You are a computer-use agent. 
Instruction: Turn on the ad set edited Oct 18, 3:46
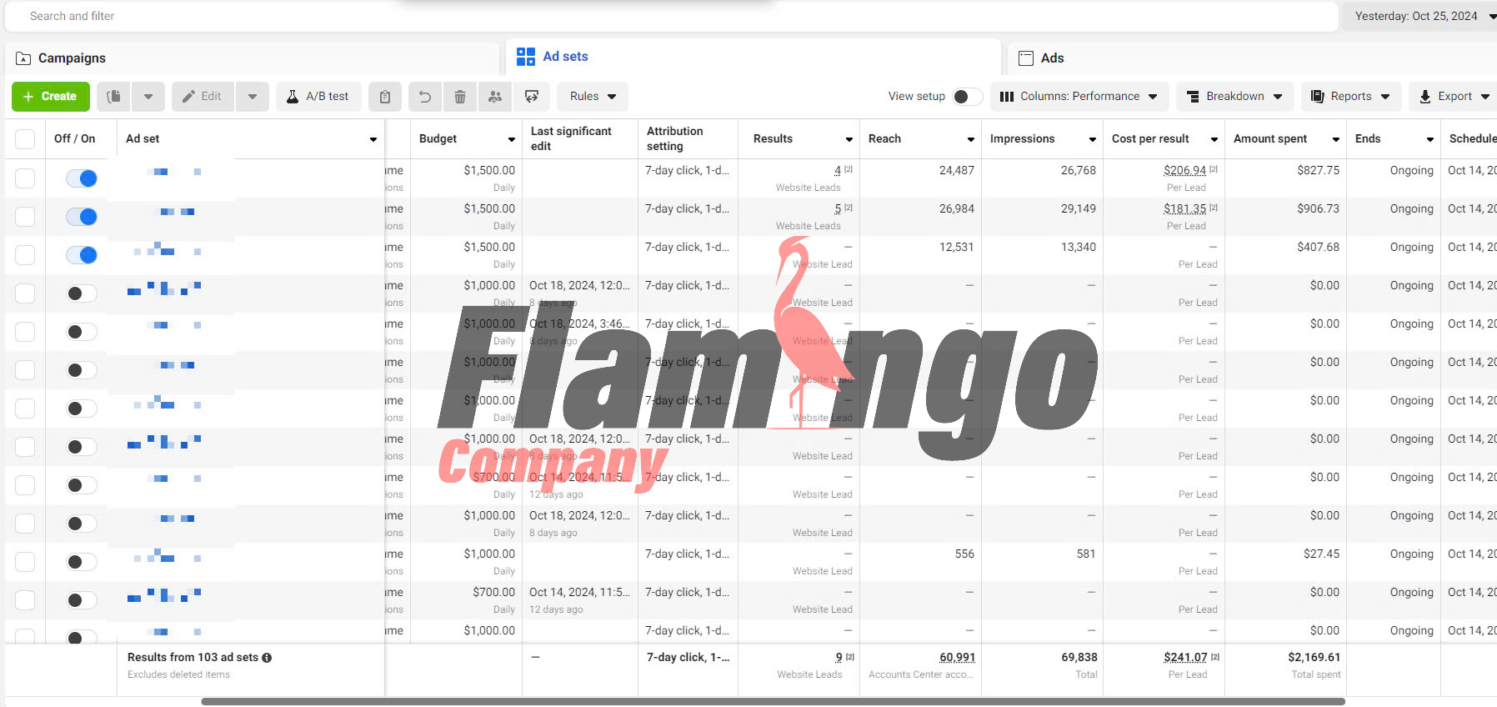82,332
